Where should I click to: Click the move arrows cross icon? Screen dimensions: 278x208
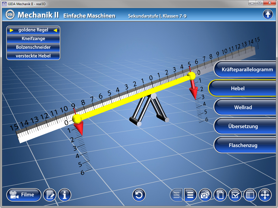265,195
